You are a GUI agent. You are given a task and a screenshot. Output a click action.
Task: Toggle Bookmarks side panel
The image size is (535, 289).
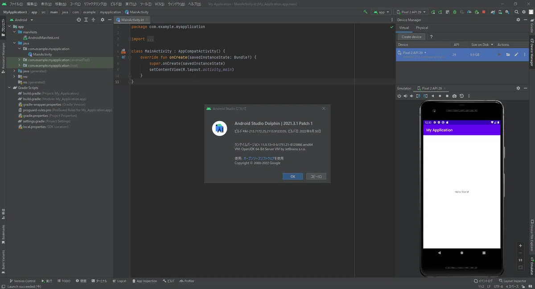point(3,235)
